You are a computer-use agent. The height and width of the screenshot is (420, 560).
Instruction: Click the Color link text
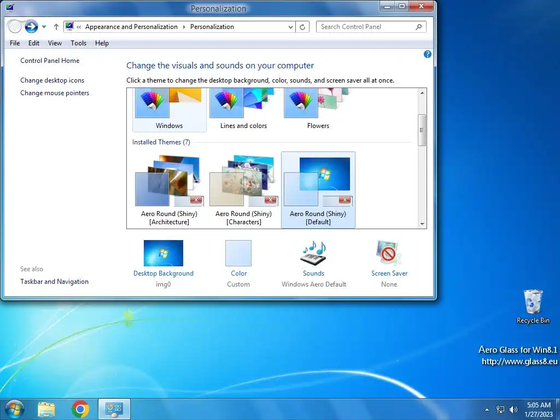coord(238,273)
